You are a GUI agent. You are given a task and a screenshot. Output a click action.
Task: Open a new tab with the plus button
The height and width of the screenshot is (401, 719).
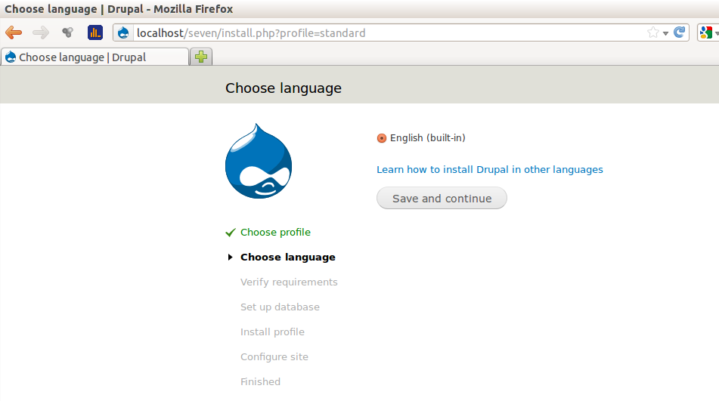pos(201,57)
